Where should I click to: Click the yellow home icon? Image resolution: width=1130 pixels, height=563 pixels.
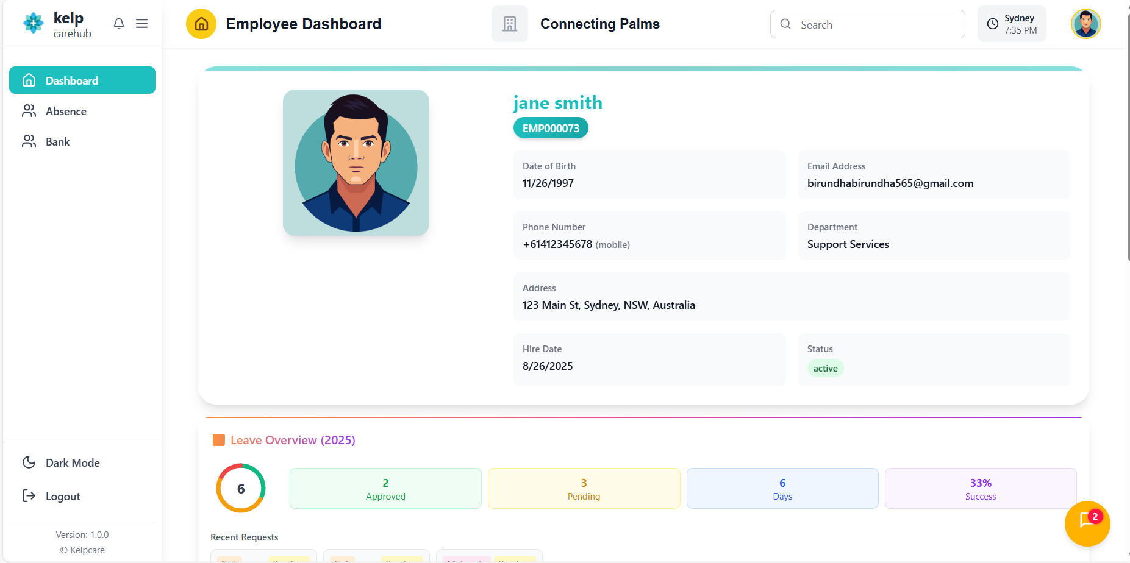(x=201, y=24)
